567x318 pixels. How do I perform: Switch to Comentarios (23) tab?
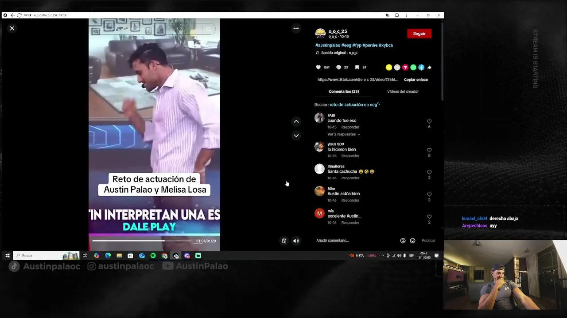[344, 91]
